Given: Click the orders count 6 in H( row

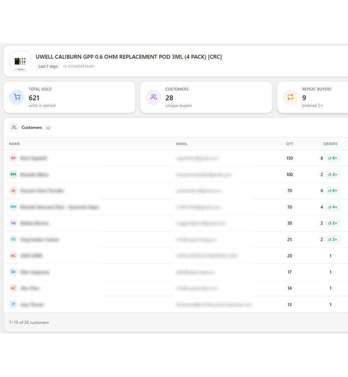Looking at the screenshot, I should tap(321, 191).
